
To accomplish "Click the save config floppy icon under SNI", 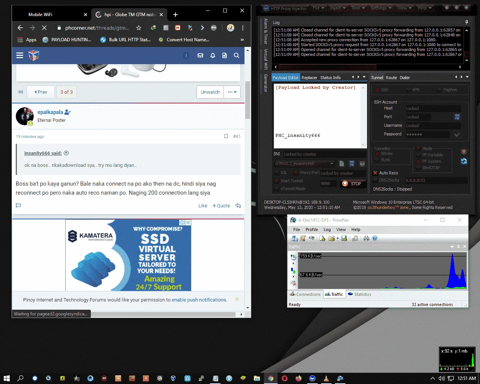I will coord(352,163).
